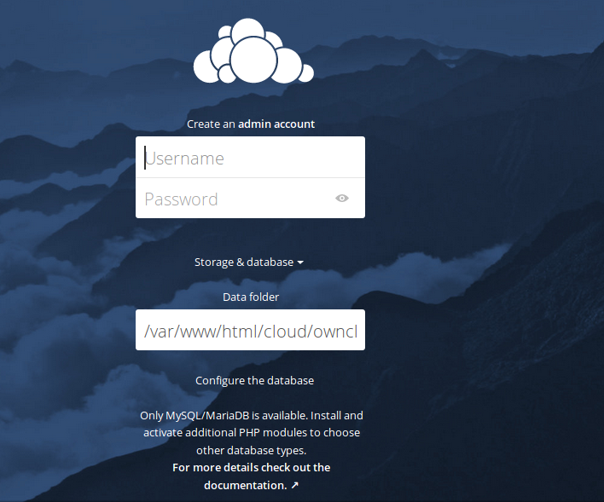Click the ownCloud cloud logo
The image size is (604, 502).
click(253, 50)
